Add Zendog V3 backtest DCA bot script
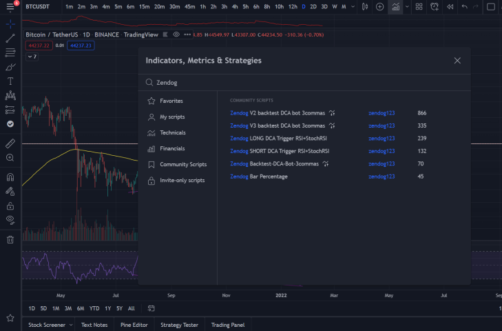Screen dimensions: 502x331 pos(278,126)
